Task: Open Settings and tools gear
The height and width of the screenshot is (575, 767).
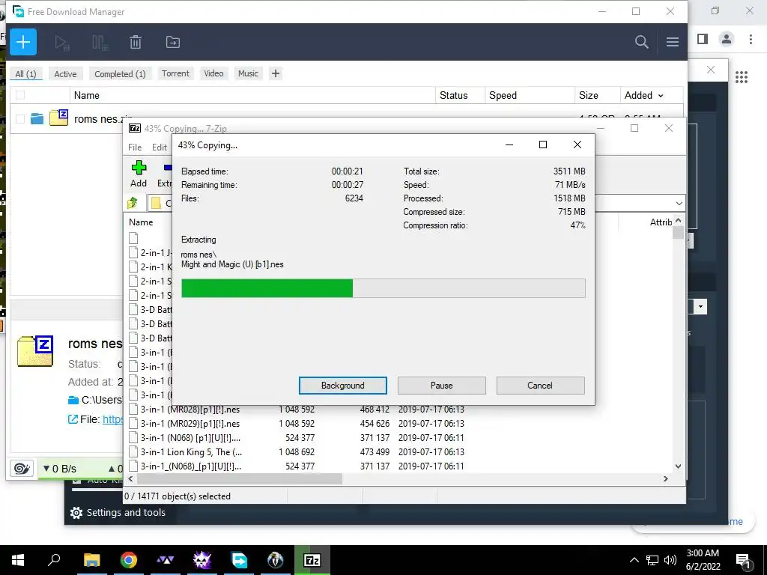Action: click(76, 512)
